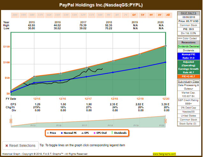Choose the 15Y time range
Screen dimensions: 204x157
click(x=57, y=15)
